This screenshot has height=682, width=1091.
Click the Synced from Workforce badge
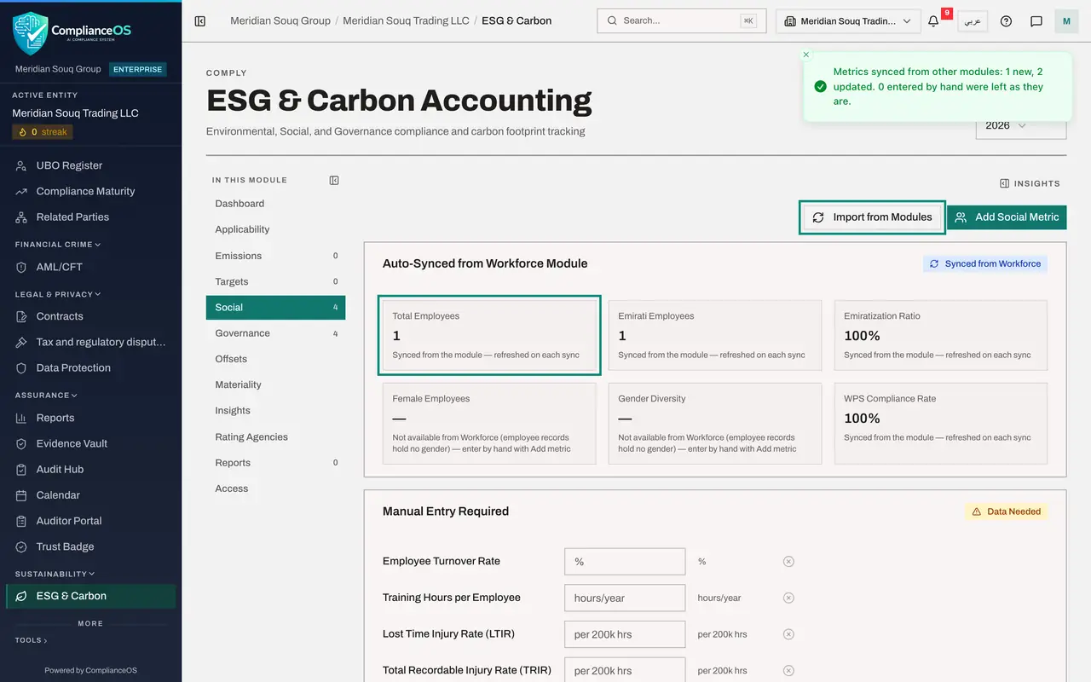tap(985, 264)
